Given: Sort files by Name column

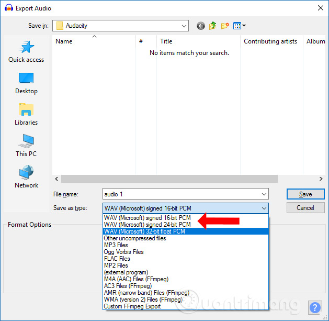Looking at the screenshot, I should 94,41.
